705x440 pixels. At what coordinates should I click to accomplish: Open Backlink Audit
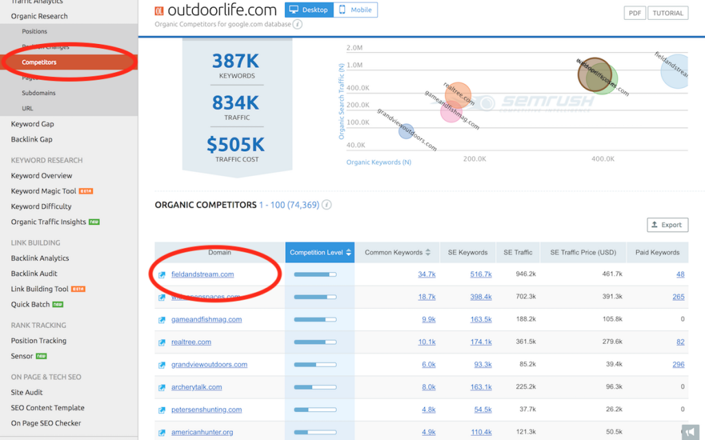34,274
